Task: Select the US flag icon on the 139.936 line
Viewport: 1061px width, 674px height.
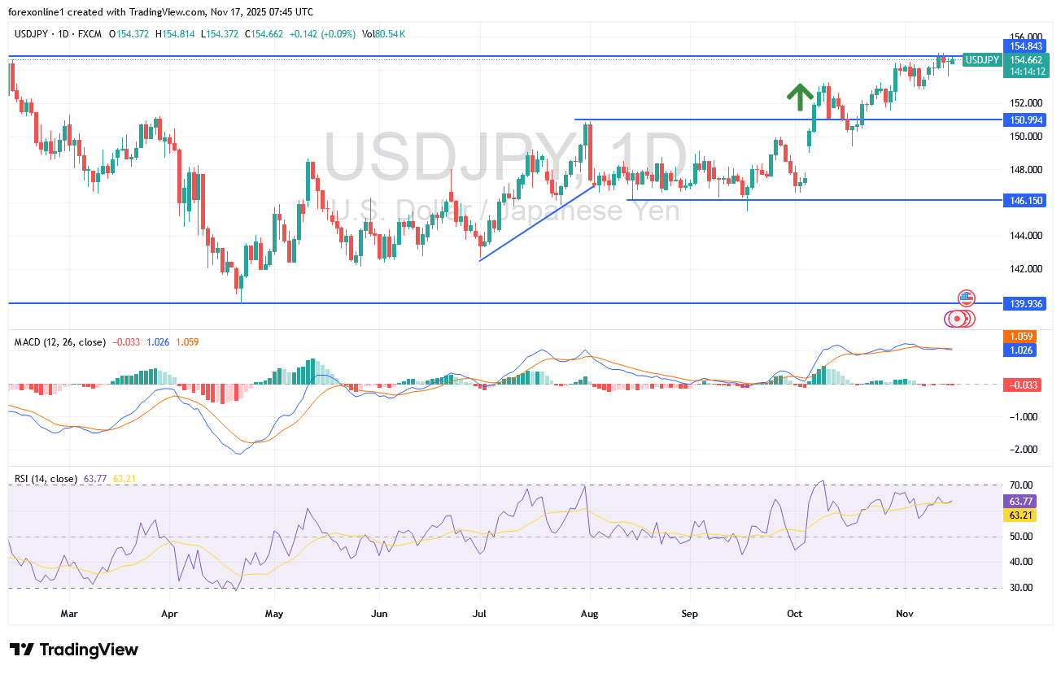Action: [965, 298]
